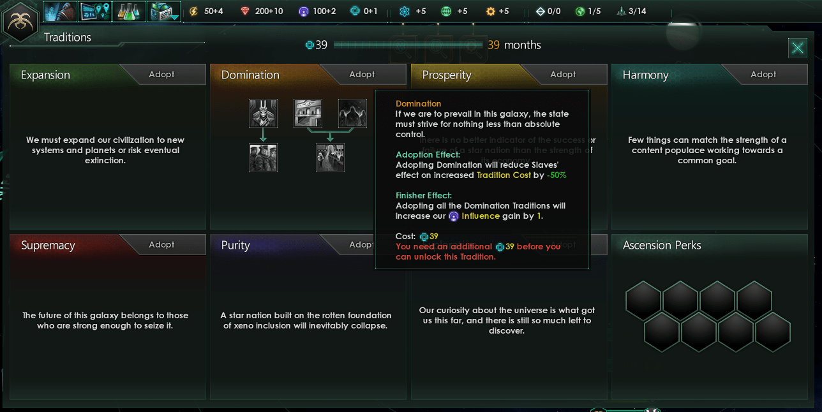
Task: Open the Situation Log map icon
Action: [x=95, y=11]
